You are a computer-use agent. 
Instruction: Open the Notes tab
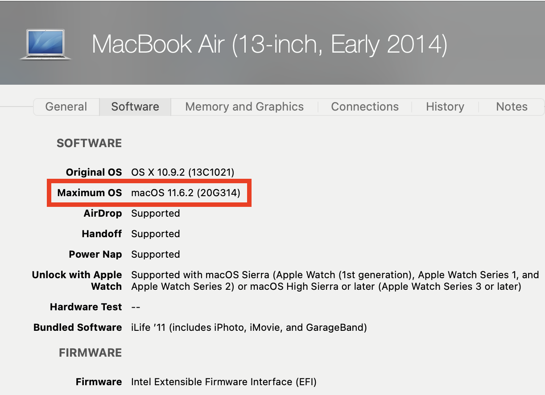512,107
